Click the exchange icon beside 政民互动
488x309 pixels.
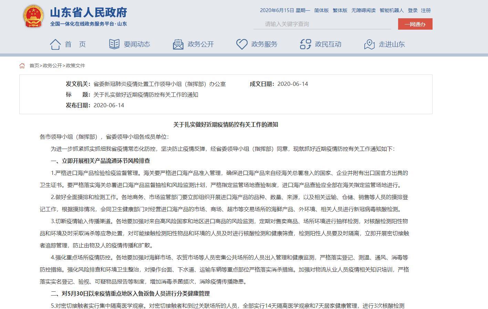pos(305,44)
